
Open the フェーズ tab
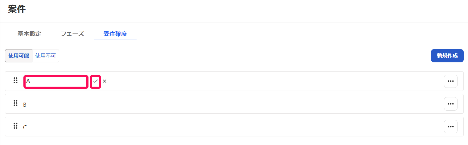pos(72,34)
